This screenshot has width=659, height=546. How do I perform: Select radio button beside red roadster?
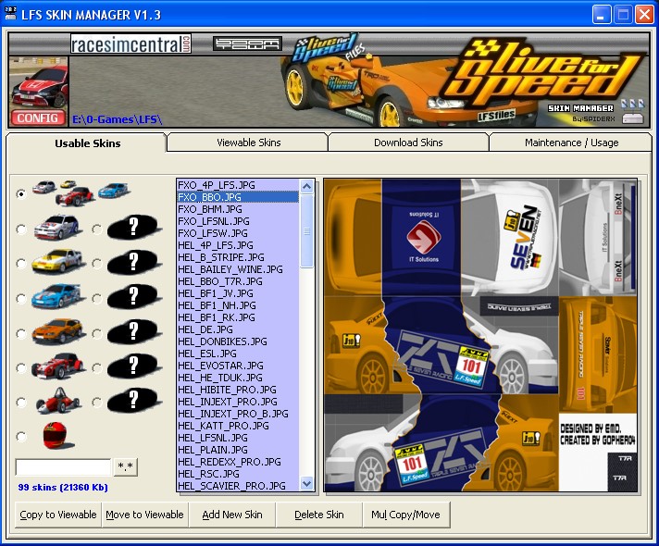[x=21, y=368]
